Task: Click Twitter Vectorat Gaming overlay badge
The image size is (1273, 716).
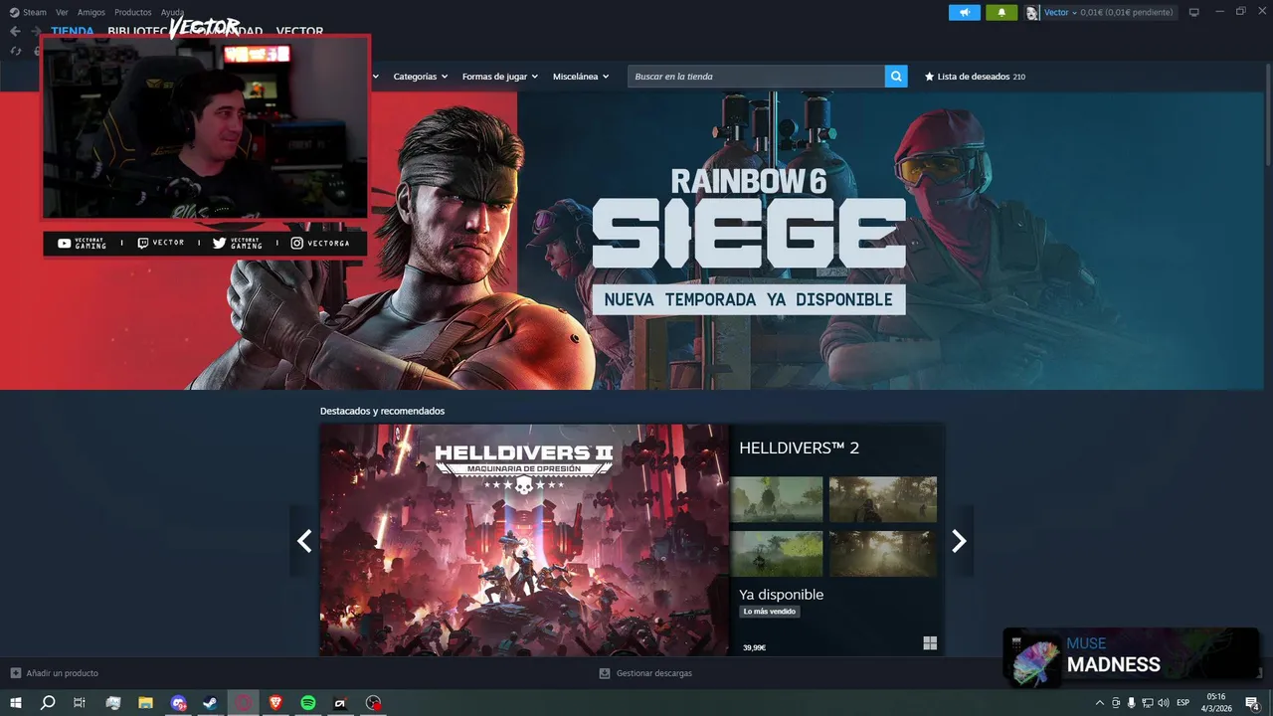Action: coord(239,243)
